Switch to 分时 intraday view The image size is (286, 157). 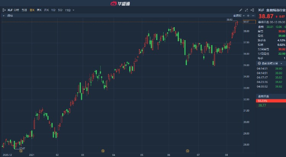[x=16, y=10]
